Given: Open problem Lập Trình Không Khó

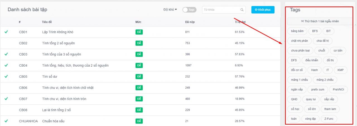Looking at the screenshot, I should point(57,32).
